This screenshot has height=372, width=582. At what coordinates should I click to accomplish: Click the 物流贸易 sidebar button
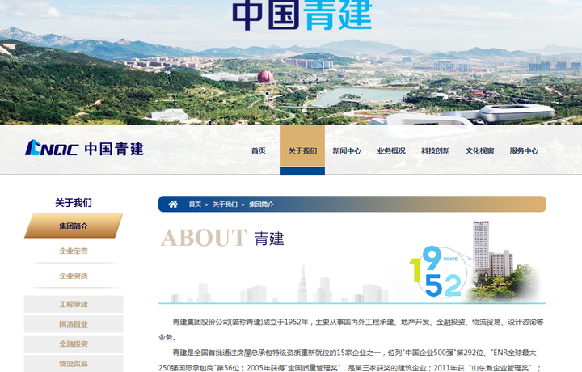[x=74, y=363]
